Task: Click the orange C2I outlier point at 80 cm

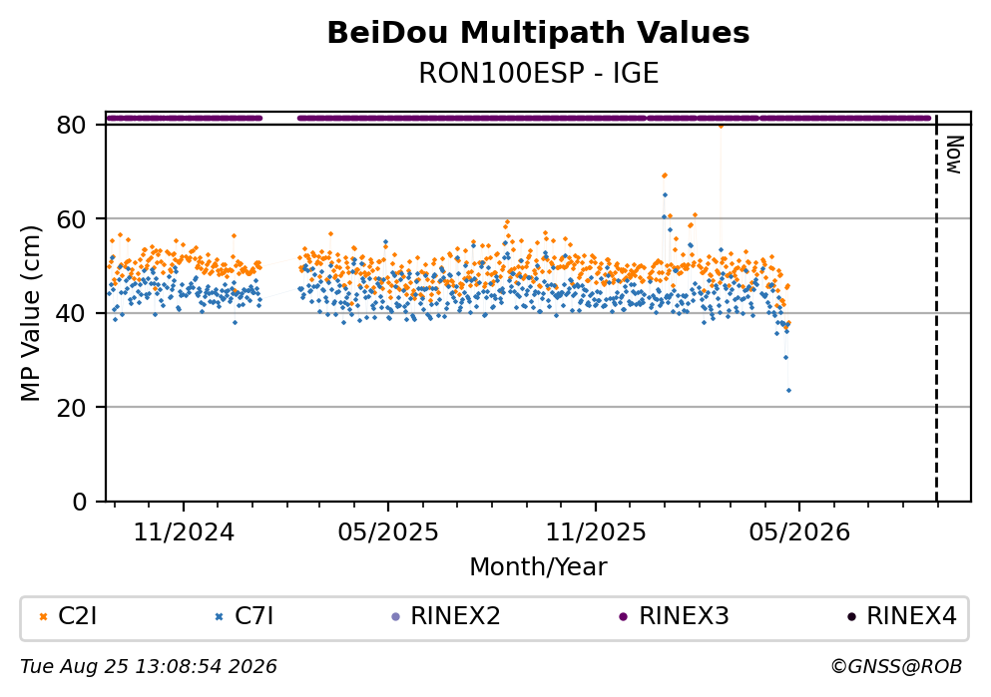Action: click(721, 127)
